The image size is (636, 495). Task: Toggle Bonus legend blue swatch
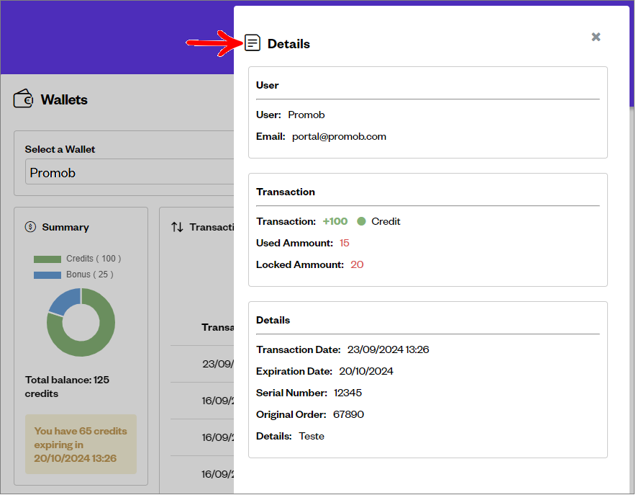coord(47,275)
